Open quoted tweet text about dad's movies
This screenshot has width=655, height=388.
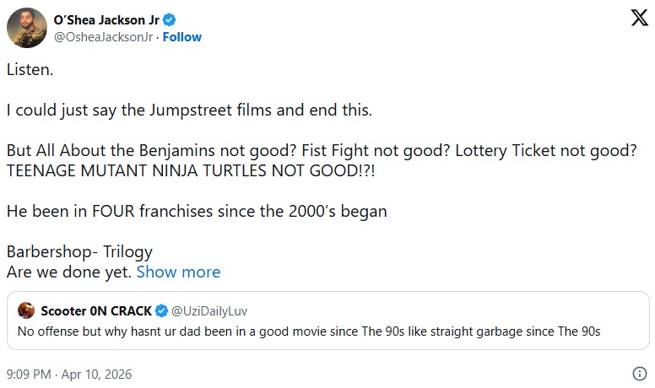point(308,331)
